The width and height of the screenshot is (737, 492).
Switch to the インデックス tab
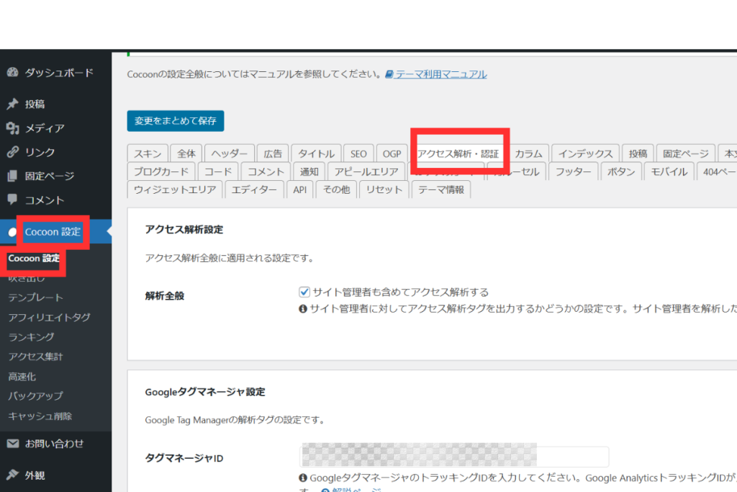click(x=585, y=154)
